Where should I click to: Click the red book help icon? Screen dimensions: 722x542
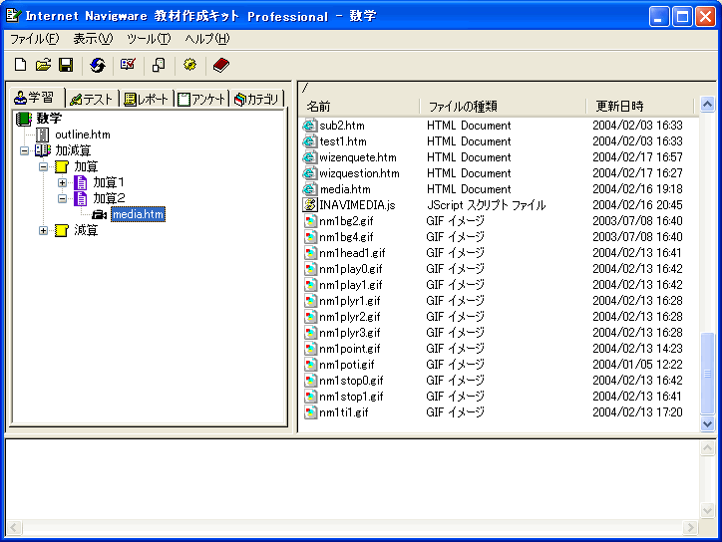coord(221,65)
